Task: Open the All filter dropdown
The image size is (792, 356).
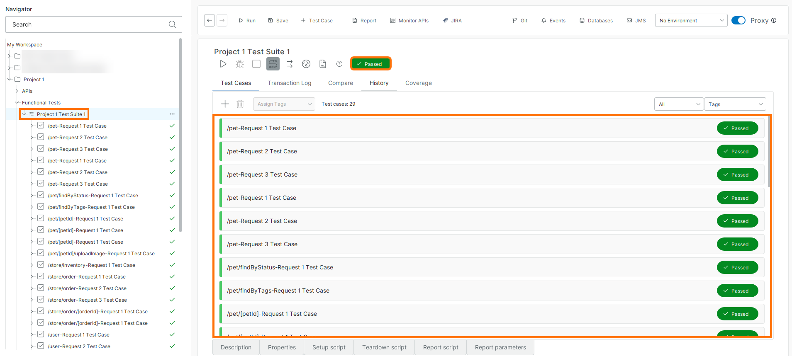Action: pyautogui.click(x=679, y=104)
